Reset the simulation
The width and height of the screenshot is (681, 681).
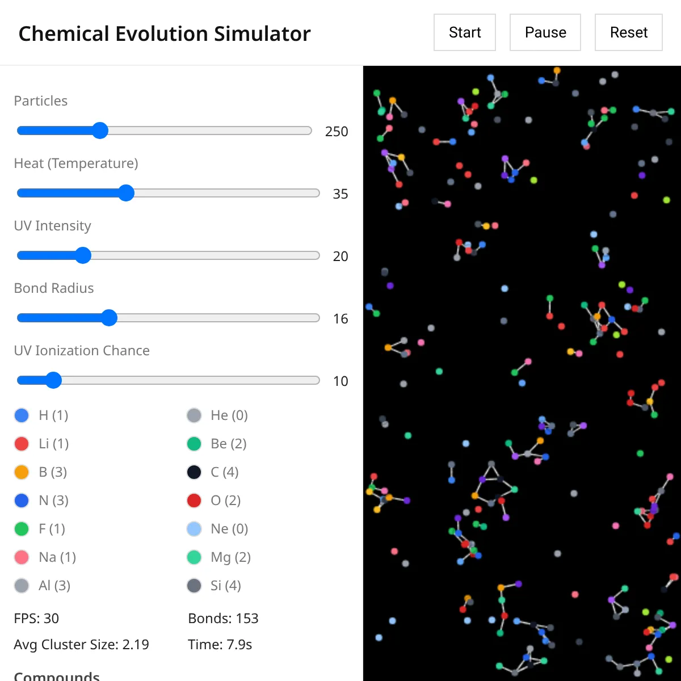pyautogui.click(x=629, y=32)
